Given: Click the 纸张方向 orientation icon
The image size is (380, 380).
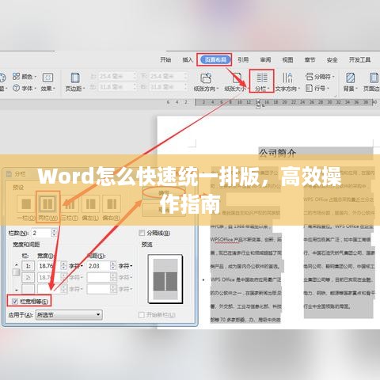Looking at the screenshot, I should [x=206, y=78].
